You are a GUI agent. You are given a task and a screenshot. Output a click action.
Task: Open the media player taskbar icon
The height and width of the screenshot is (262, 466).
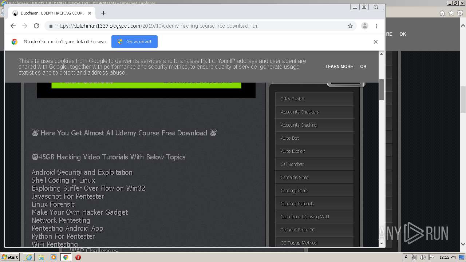(54, 257)
